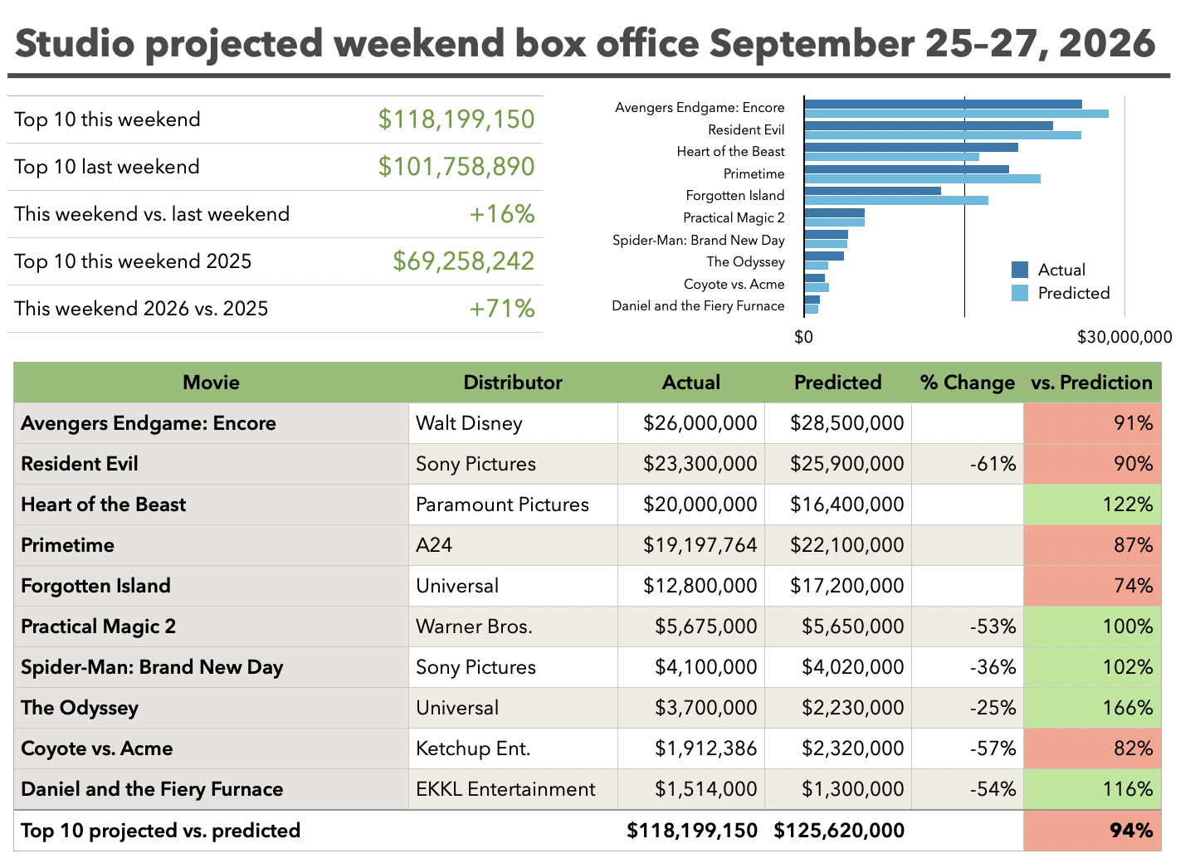Click the Actual column header
Screen dimensions: 1195x863
click(x=691, y=383)
